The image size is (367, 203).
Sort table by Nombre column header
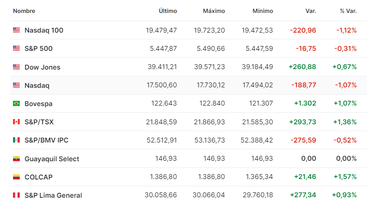pos(24,11)
